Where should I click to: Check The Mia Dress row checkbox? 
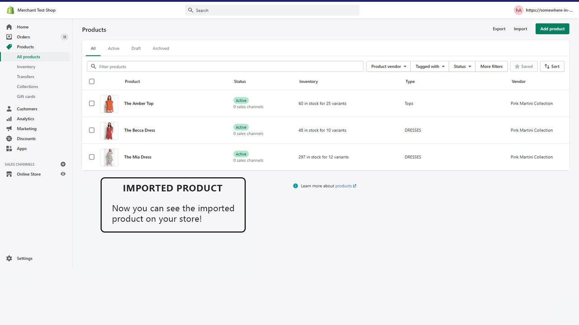click(x=92, y=157)
